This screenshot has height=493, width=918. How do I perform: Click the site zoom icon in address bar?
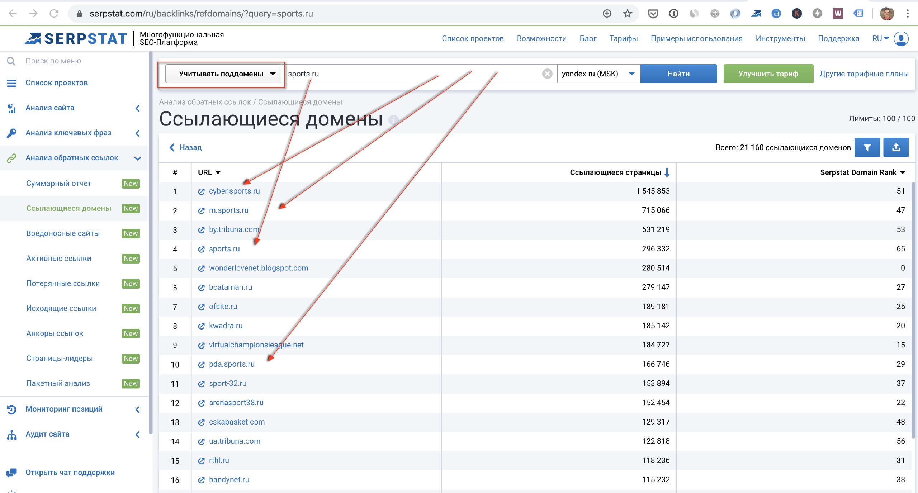click(607, 14)
